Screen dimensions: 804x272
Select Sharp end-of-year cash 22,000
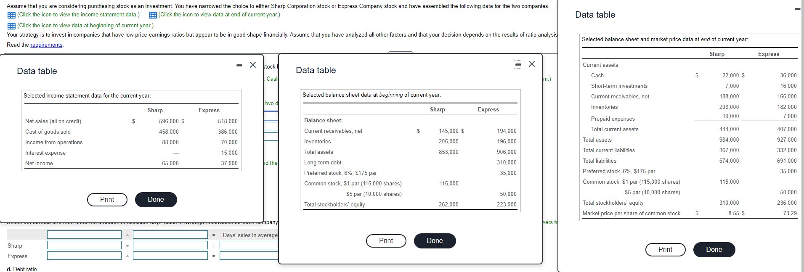[x=730, y=76]
